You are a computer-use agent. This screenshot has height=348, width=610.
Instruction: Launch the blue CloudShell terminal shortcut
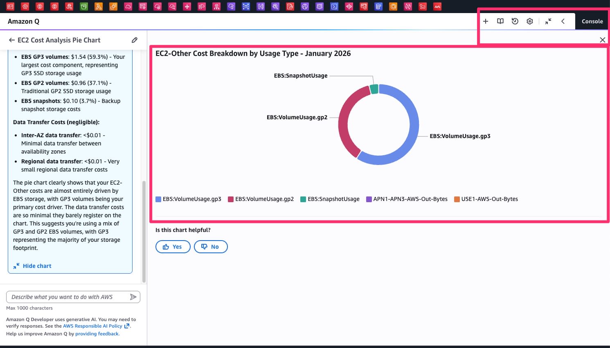(x=334, y=7)
